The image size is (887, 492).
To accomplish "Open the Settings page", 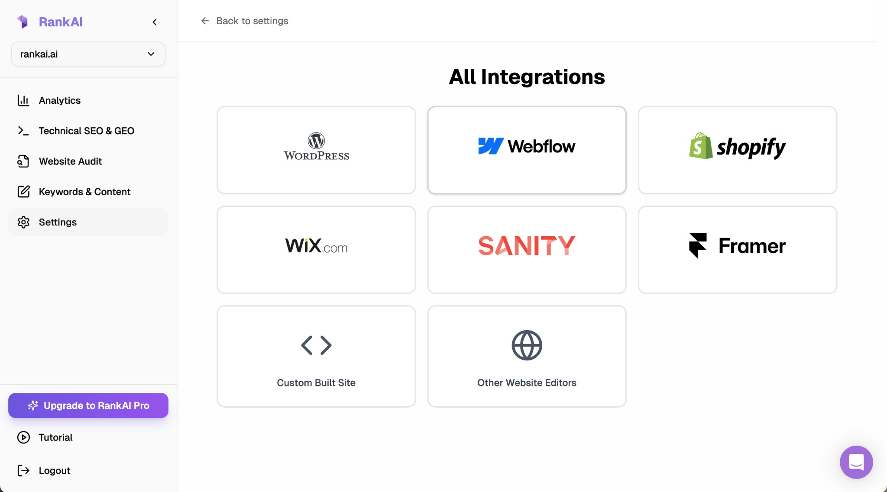I will [58, 222].
